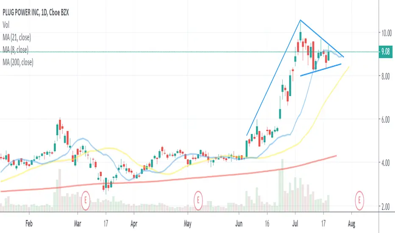The height and width of the screenshot is (233, 395).
Task: Select the lower rising blue trendline
Action: click(321, 70)
